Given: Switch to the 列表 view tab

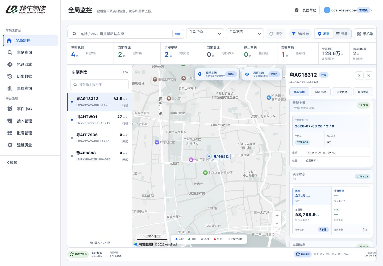Looking at the screenshot, I should [x=342, y=34].
